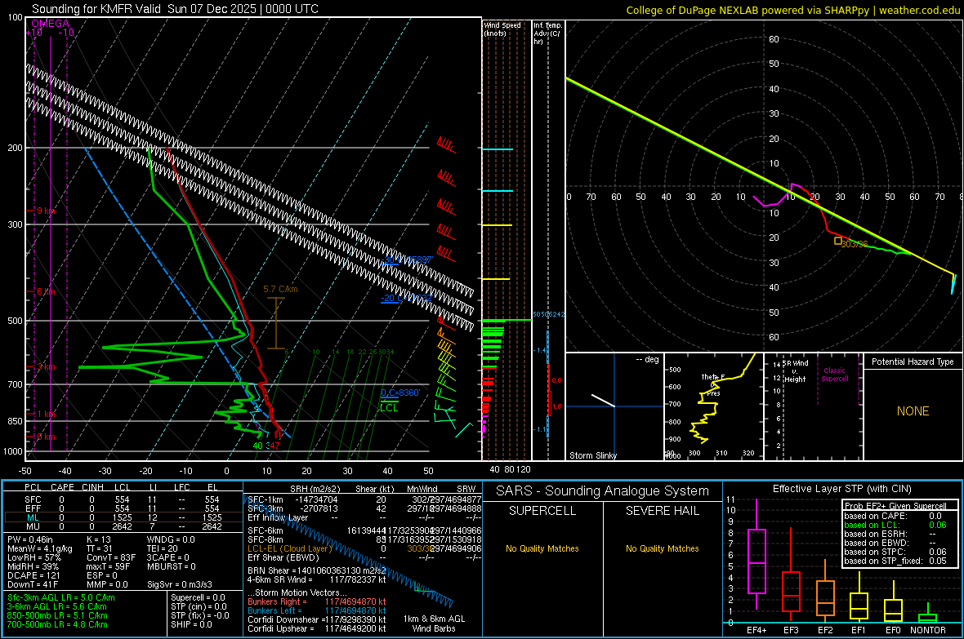Click the '0 C=8360'' freezing level label

(x=400, y=393)
